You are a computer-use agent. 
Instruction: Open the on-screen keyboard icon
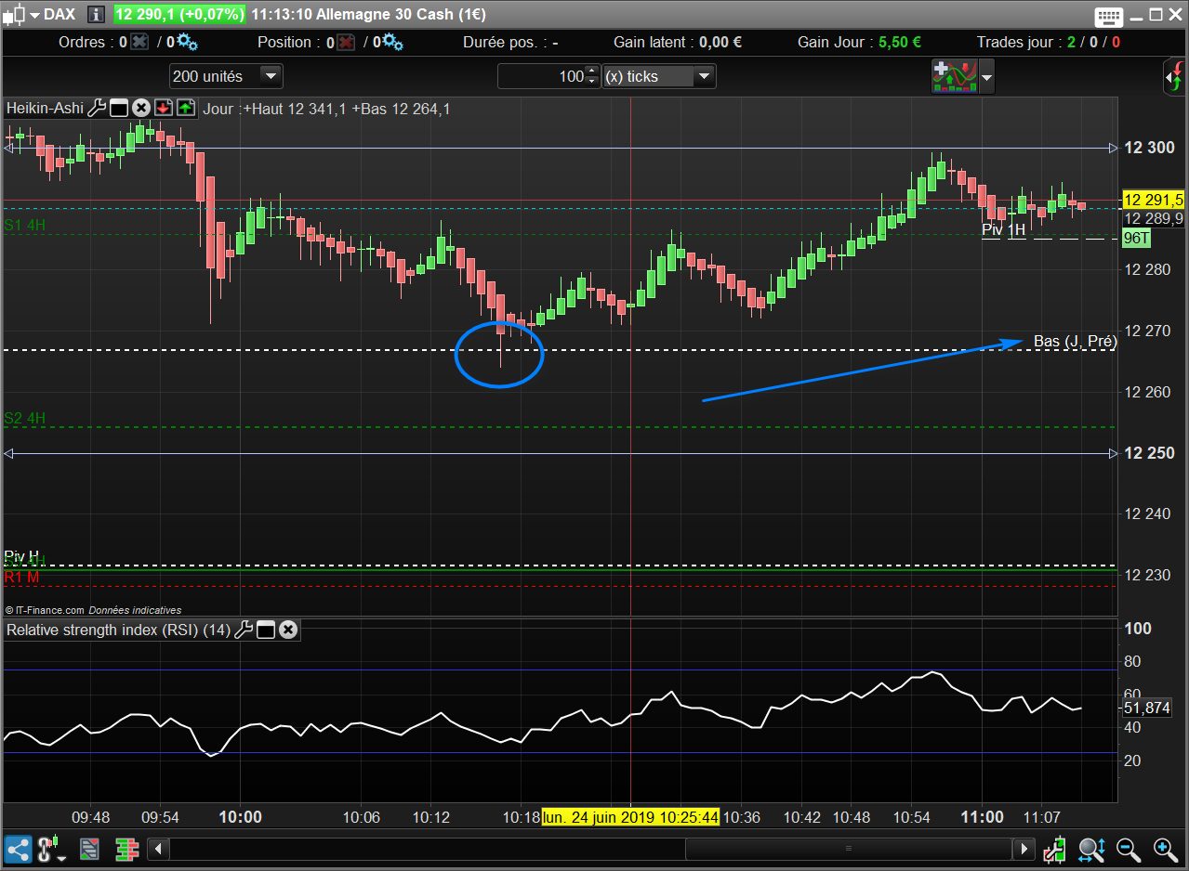coord(1110,16)
